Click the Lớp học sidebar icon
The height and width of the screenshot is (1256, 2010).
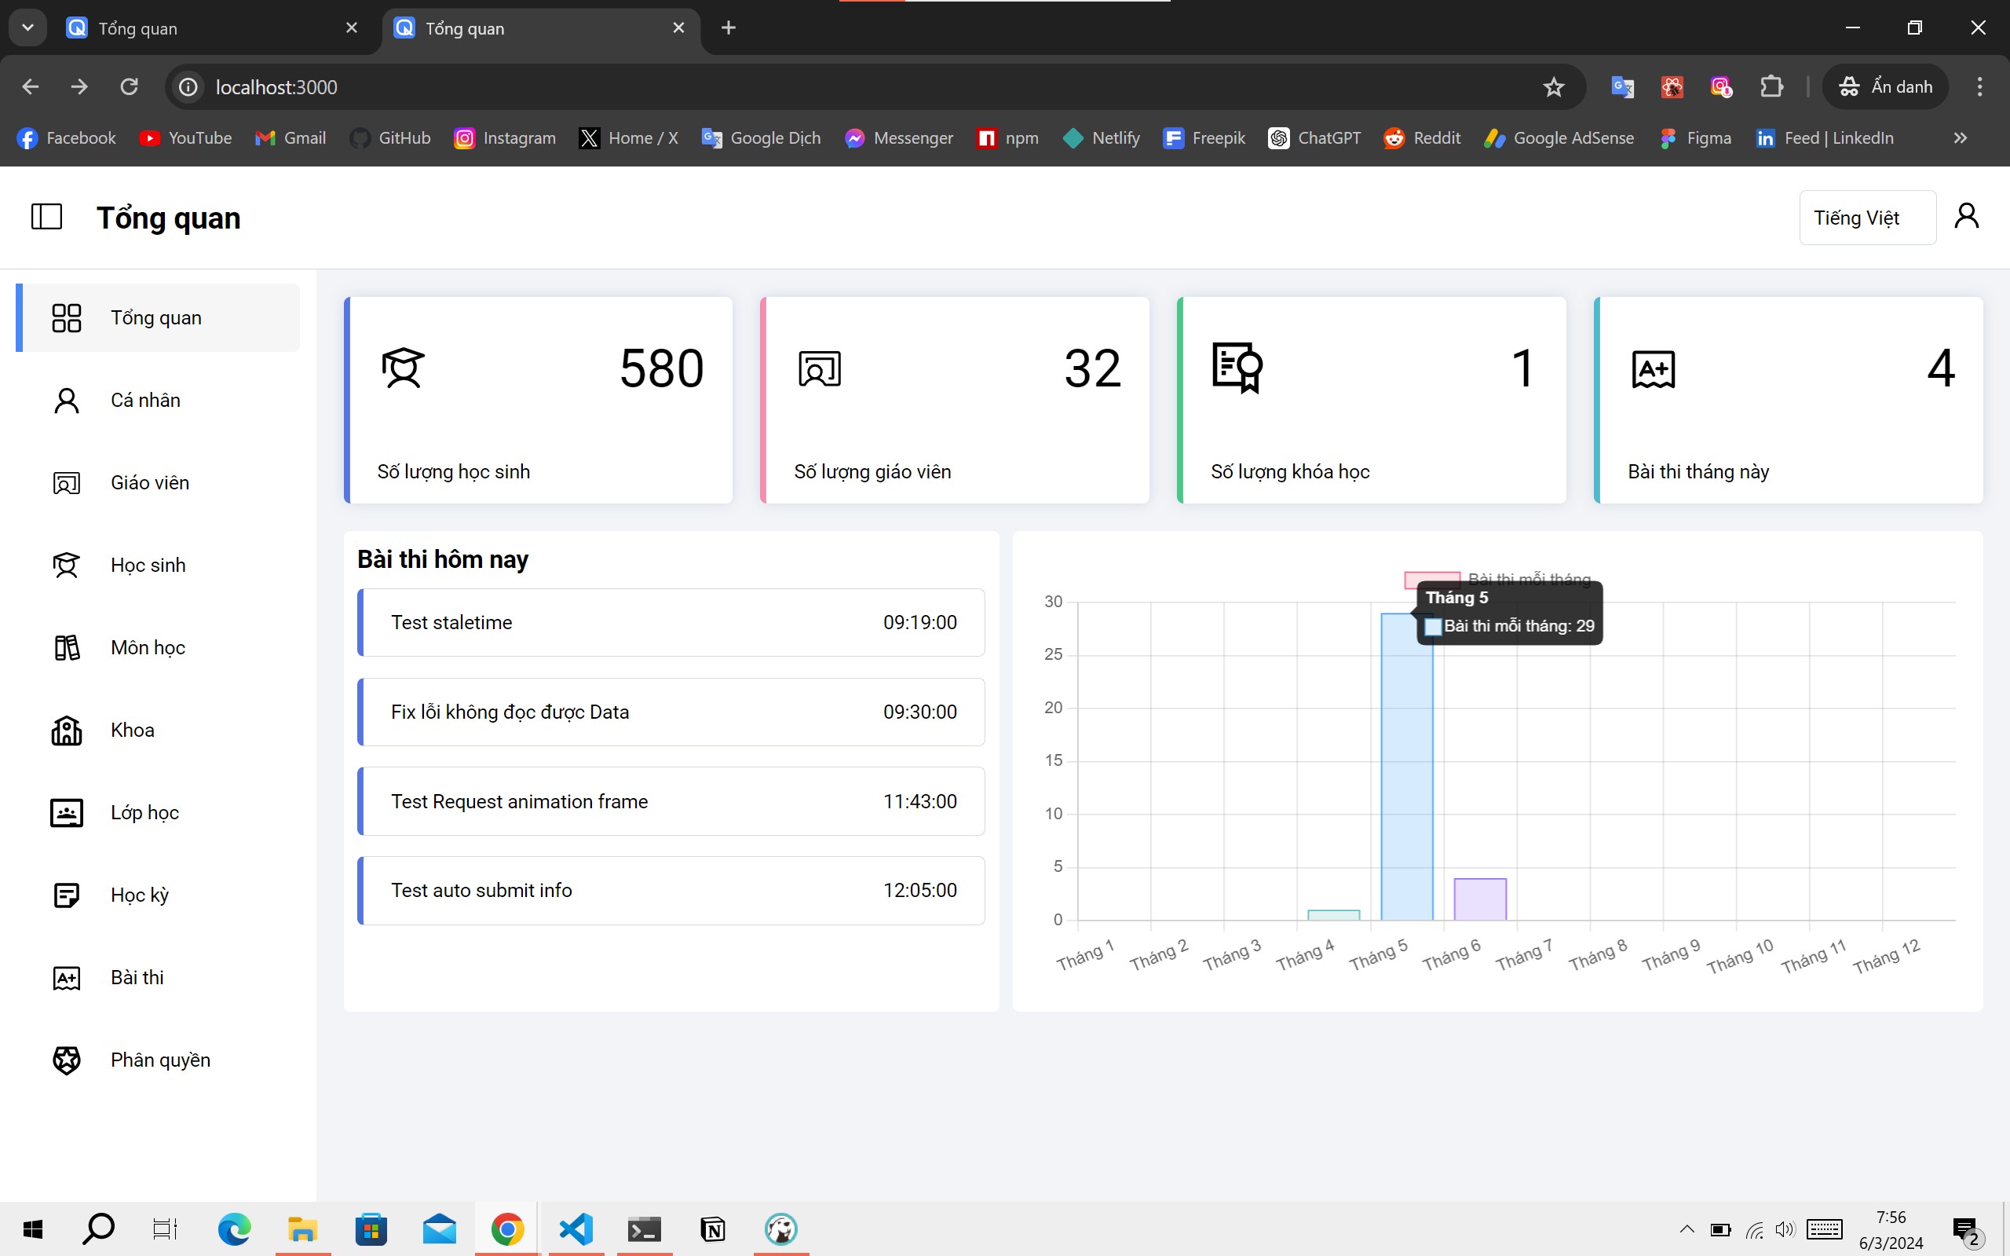(67, 812)
